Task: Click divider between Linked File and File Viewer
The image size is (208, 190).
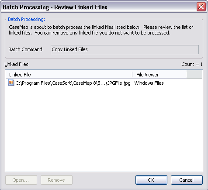Action: [132, 75]
